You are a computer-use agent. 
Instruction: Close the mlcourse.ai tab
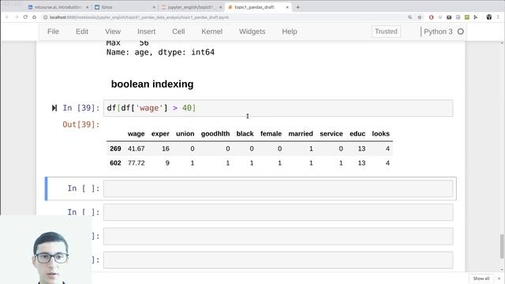click(x=87, y=7)
